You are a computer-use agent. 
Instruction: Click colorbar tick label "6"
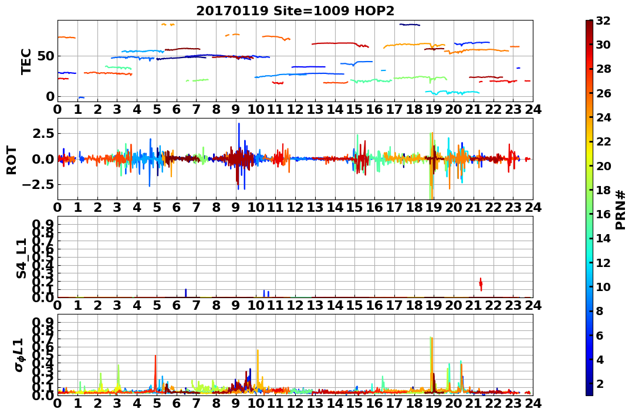click(x=600, y=335)
